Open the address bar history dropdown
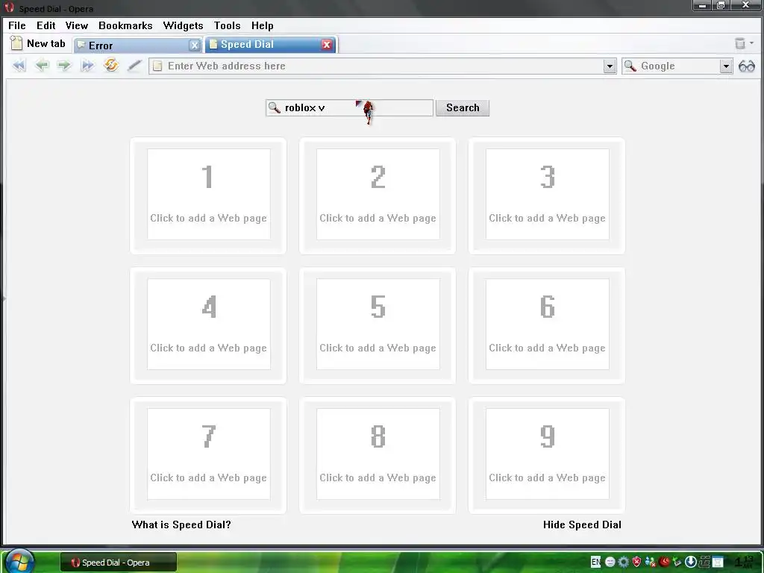This screenshot has height=573, width=764. tap(610, 66)
